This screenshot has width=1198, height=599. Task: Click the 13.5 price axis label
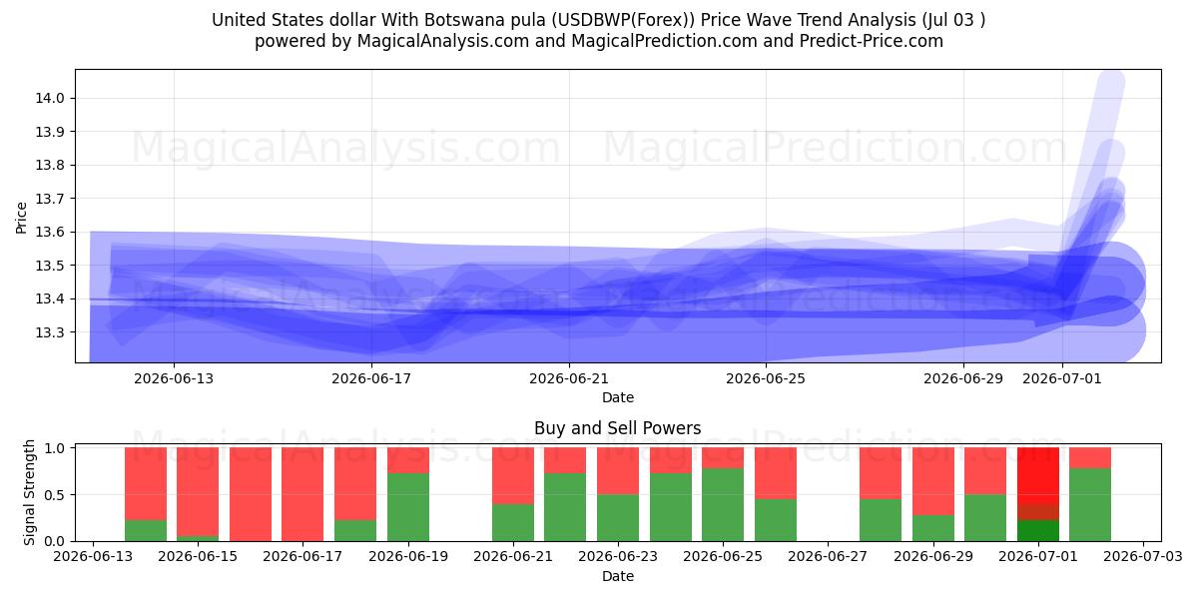click(x=50, y=266)
